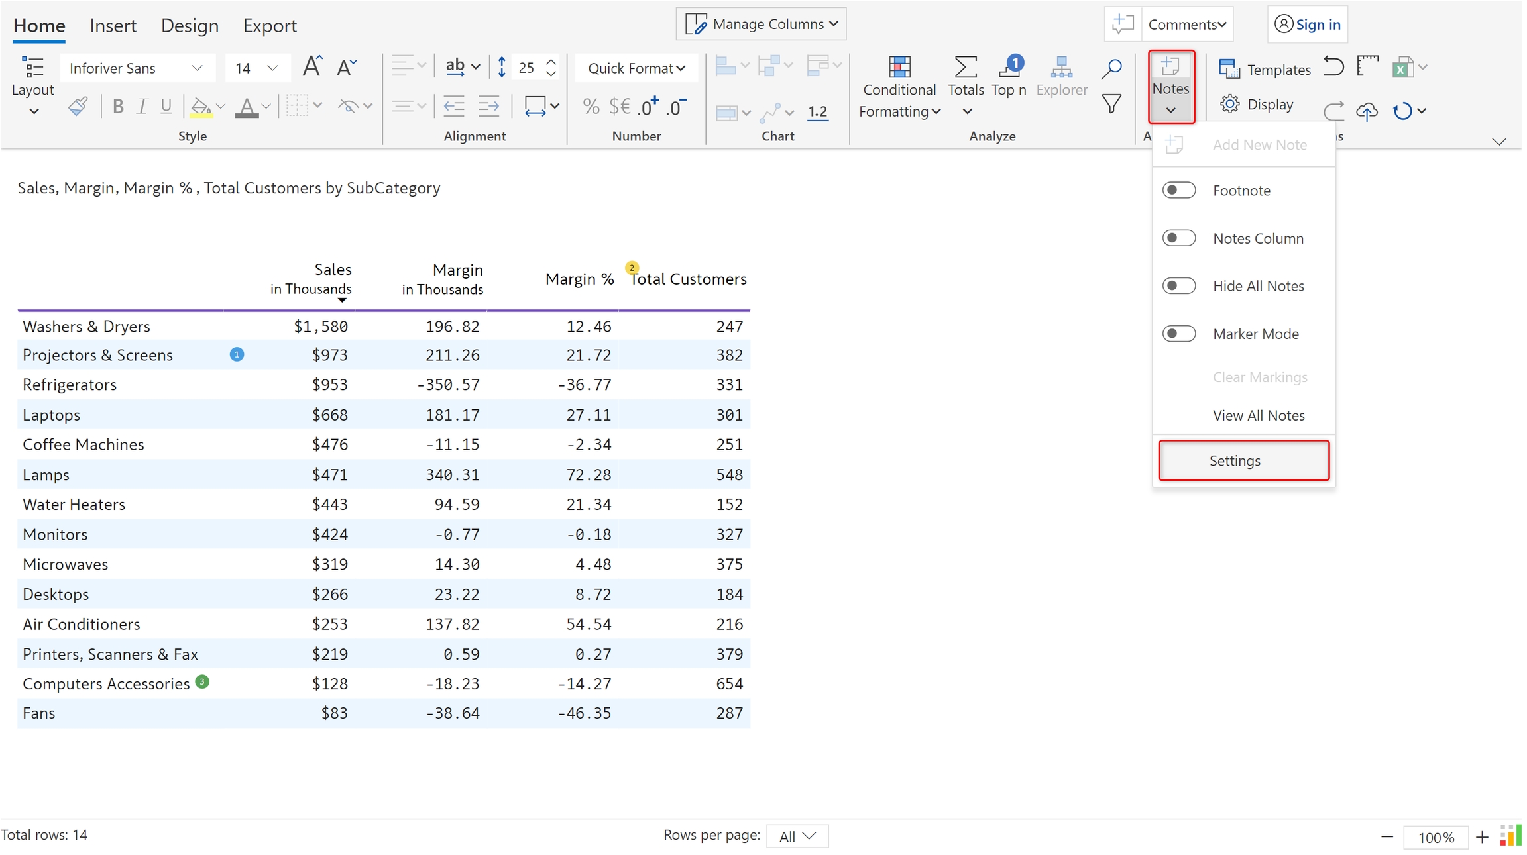Click the increase font size icon

[312, 67]
